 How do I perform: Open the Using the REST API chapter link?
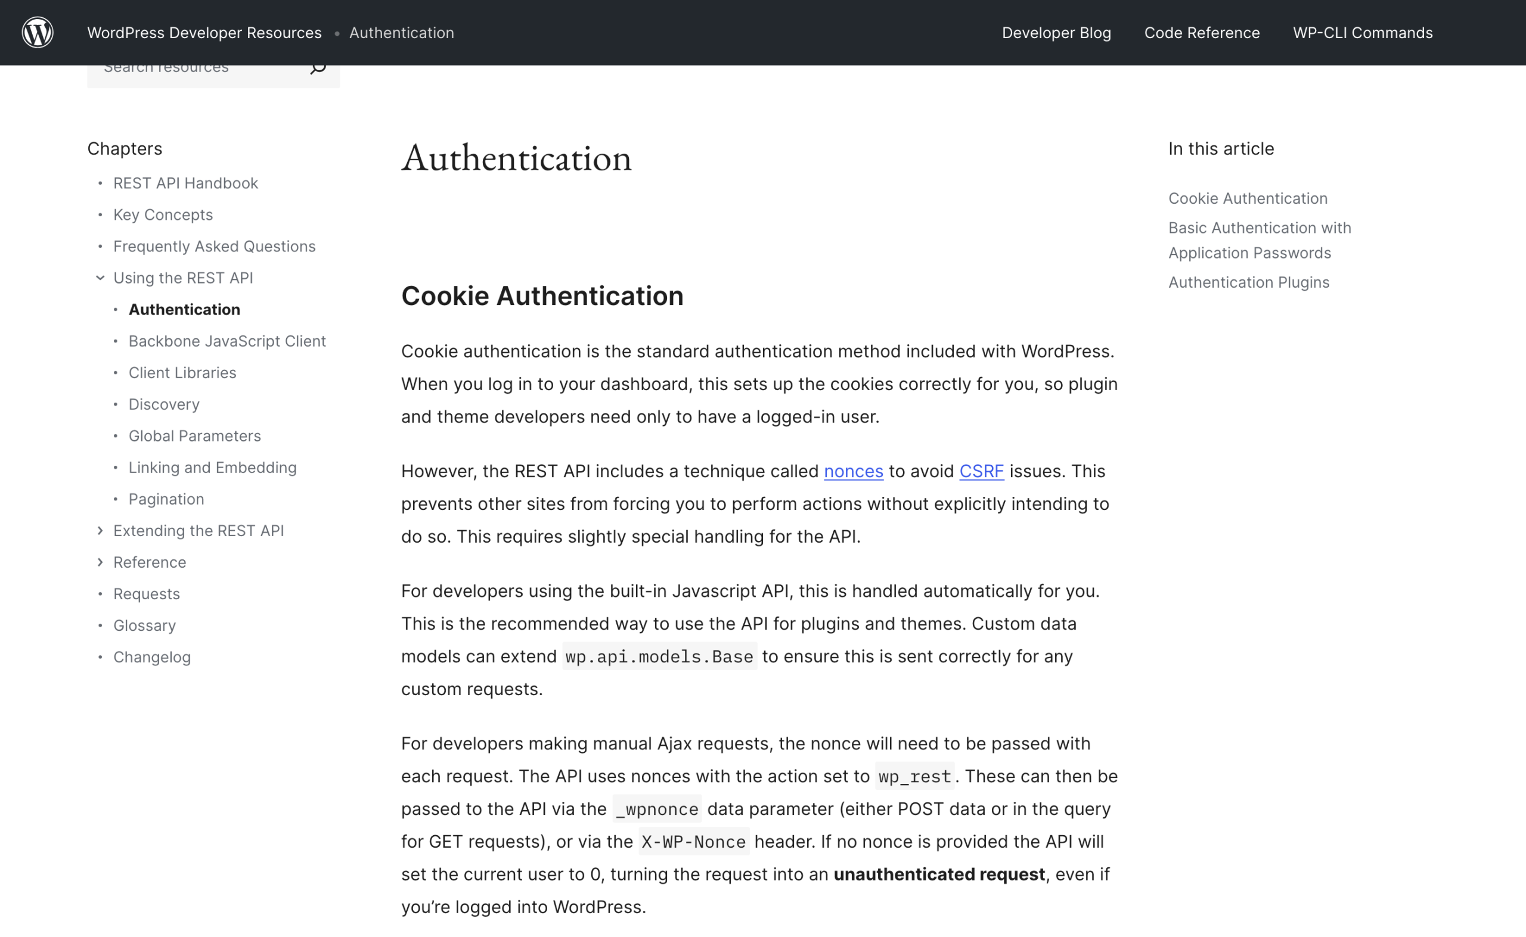tap(183, 278)
